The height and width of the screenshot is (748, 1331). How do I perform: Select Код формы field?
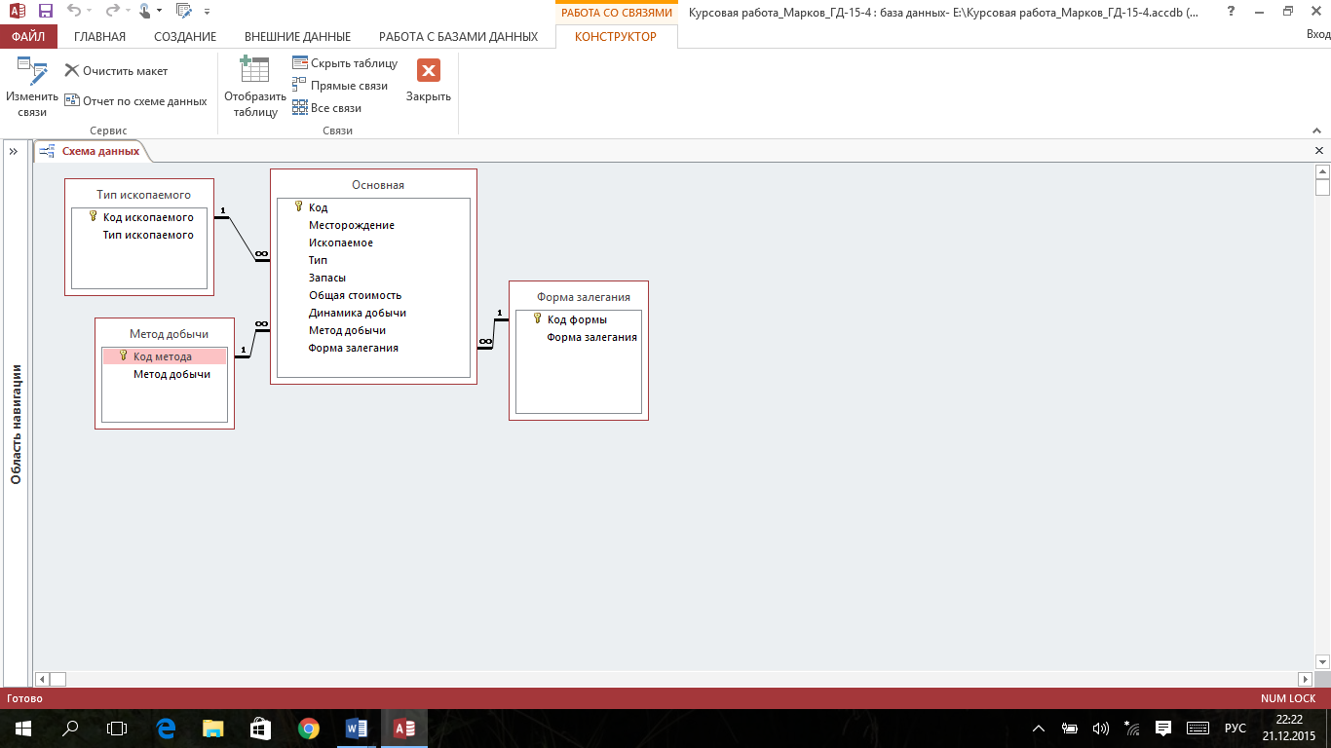click(x=579, y=319)
